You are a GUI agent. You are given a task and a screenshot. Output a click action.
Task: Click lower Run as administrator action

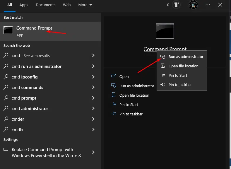(x=137, y=86)
